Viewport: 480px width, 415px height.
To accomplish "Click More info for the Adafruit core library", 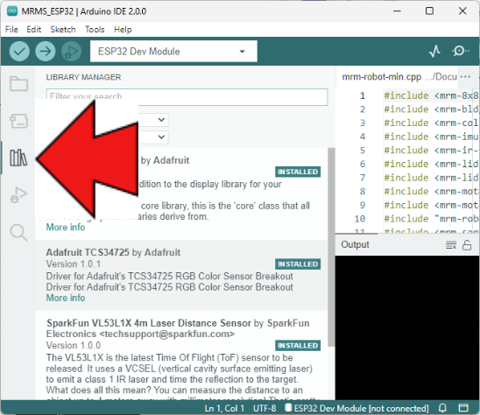I will point(66,228).
